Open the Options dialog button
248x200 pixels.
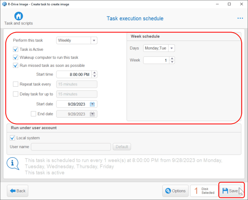point(175,191)
